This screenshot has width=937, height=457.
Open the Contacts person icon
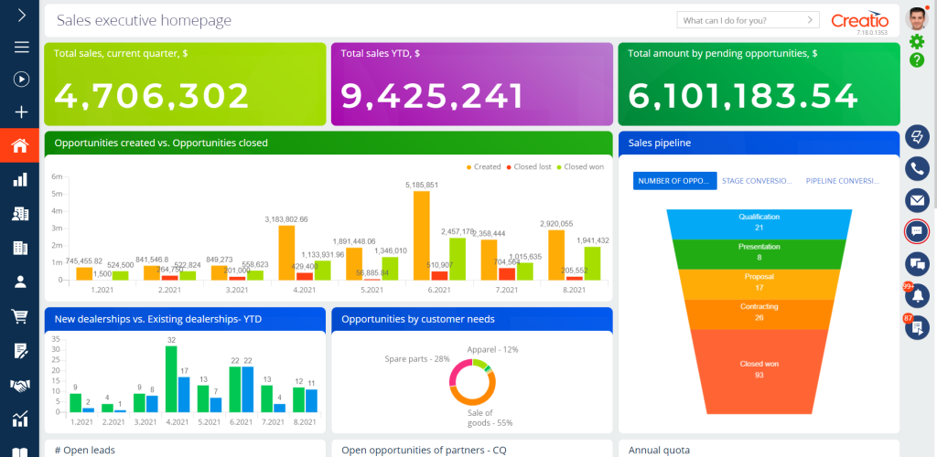coord(20,282)
